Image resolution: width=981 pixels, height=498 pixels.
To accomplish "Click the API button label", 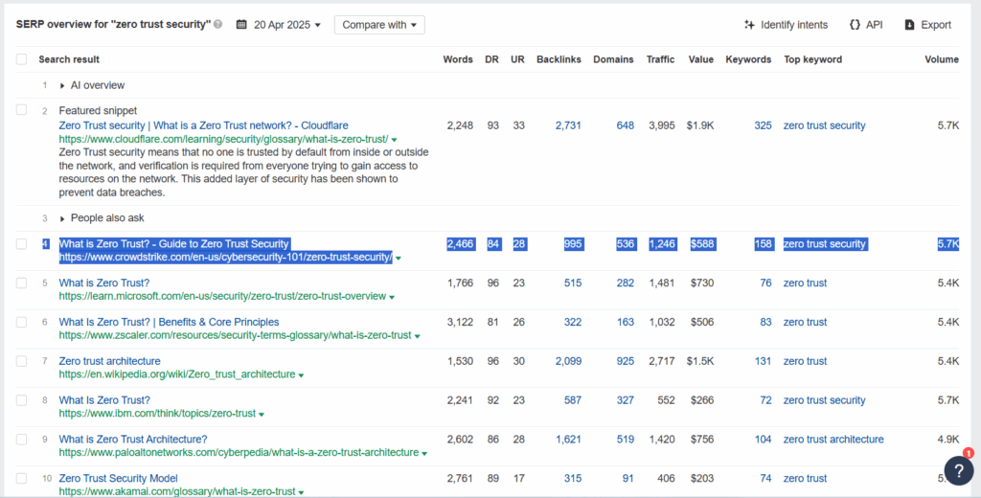I will pyautogui.click(x=874, y=25).
